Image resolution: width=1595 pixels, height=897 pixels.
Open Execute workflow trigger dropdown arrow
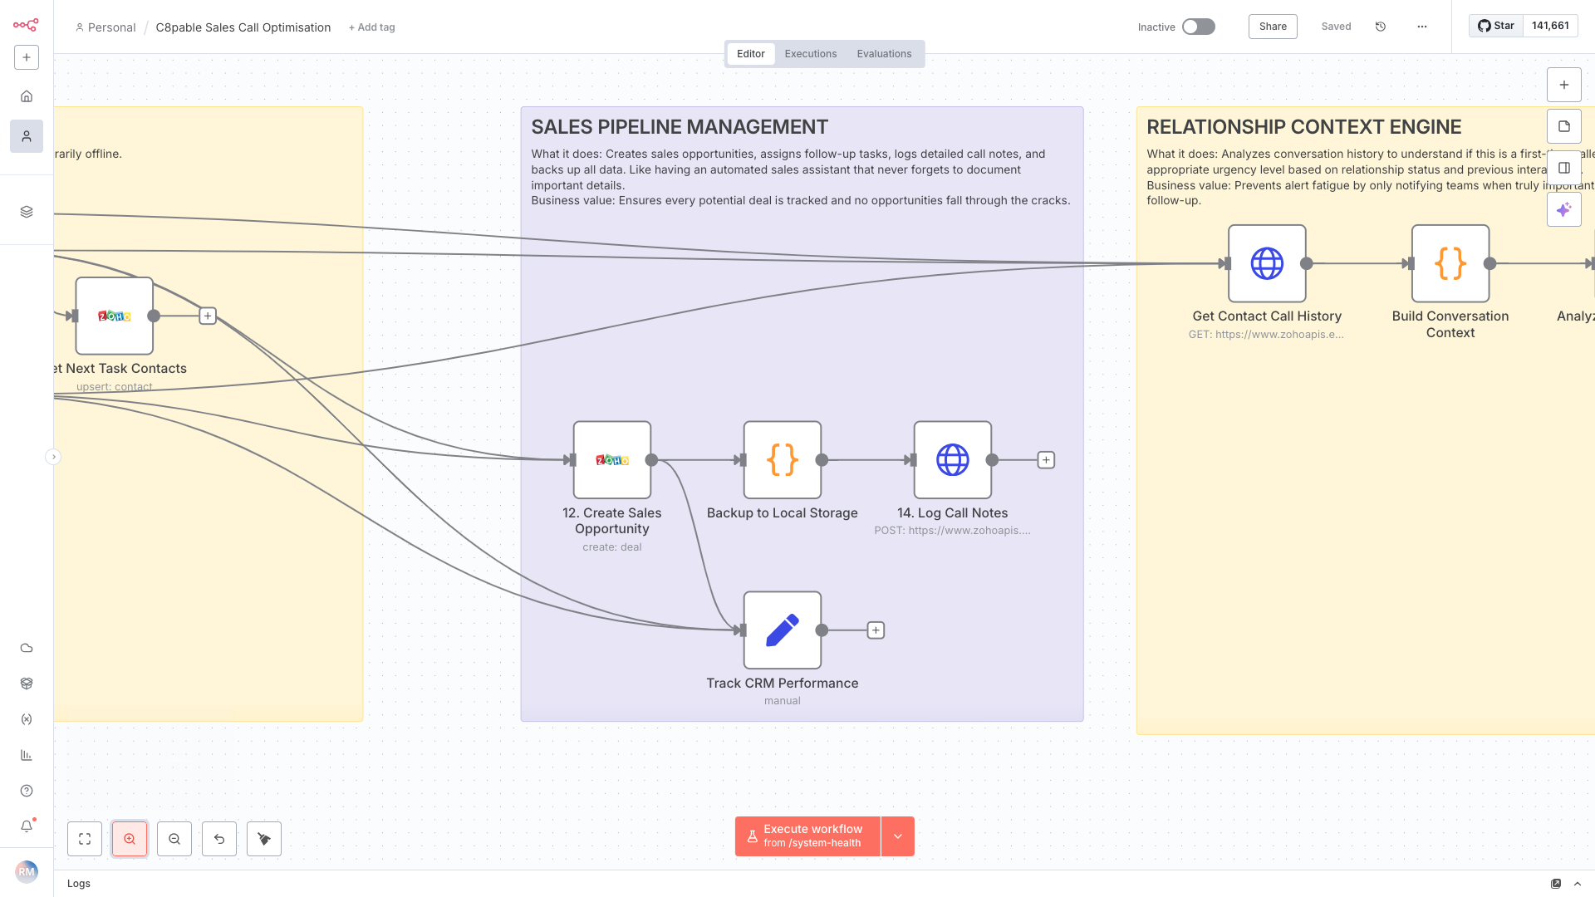point(898,836)
